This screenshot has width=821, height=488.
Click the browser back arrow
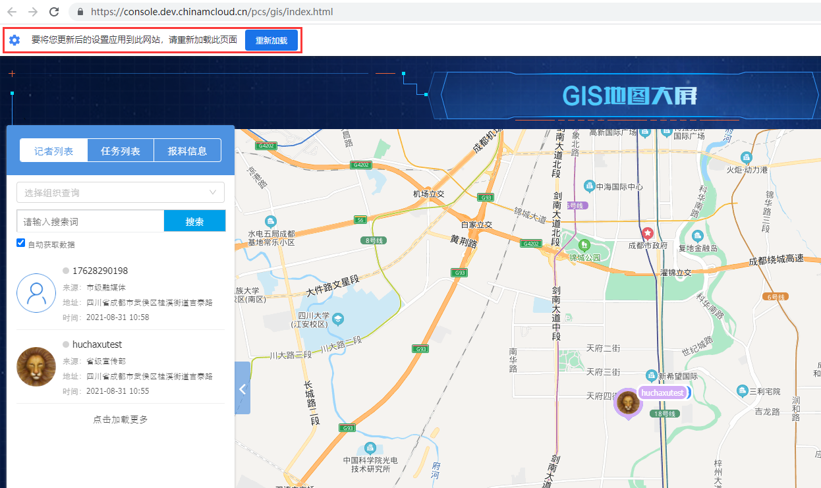click(x=12, y=12)
